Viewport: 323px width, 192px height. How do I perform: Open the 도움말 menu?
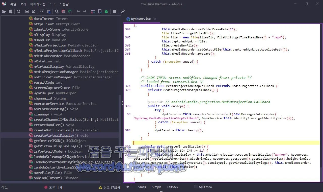64,4
